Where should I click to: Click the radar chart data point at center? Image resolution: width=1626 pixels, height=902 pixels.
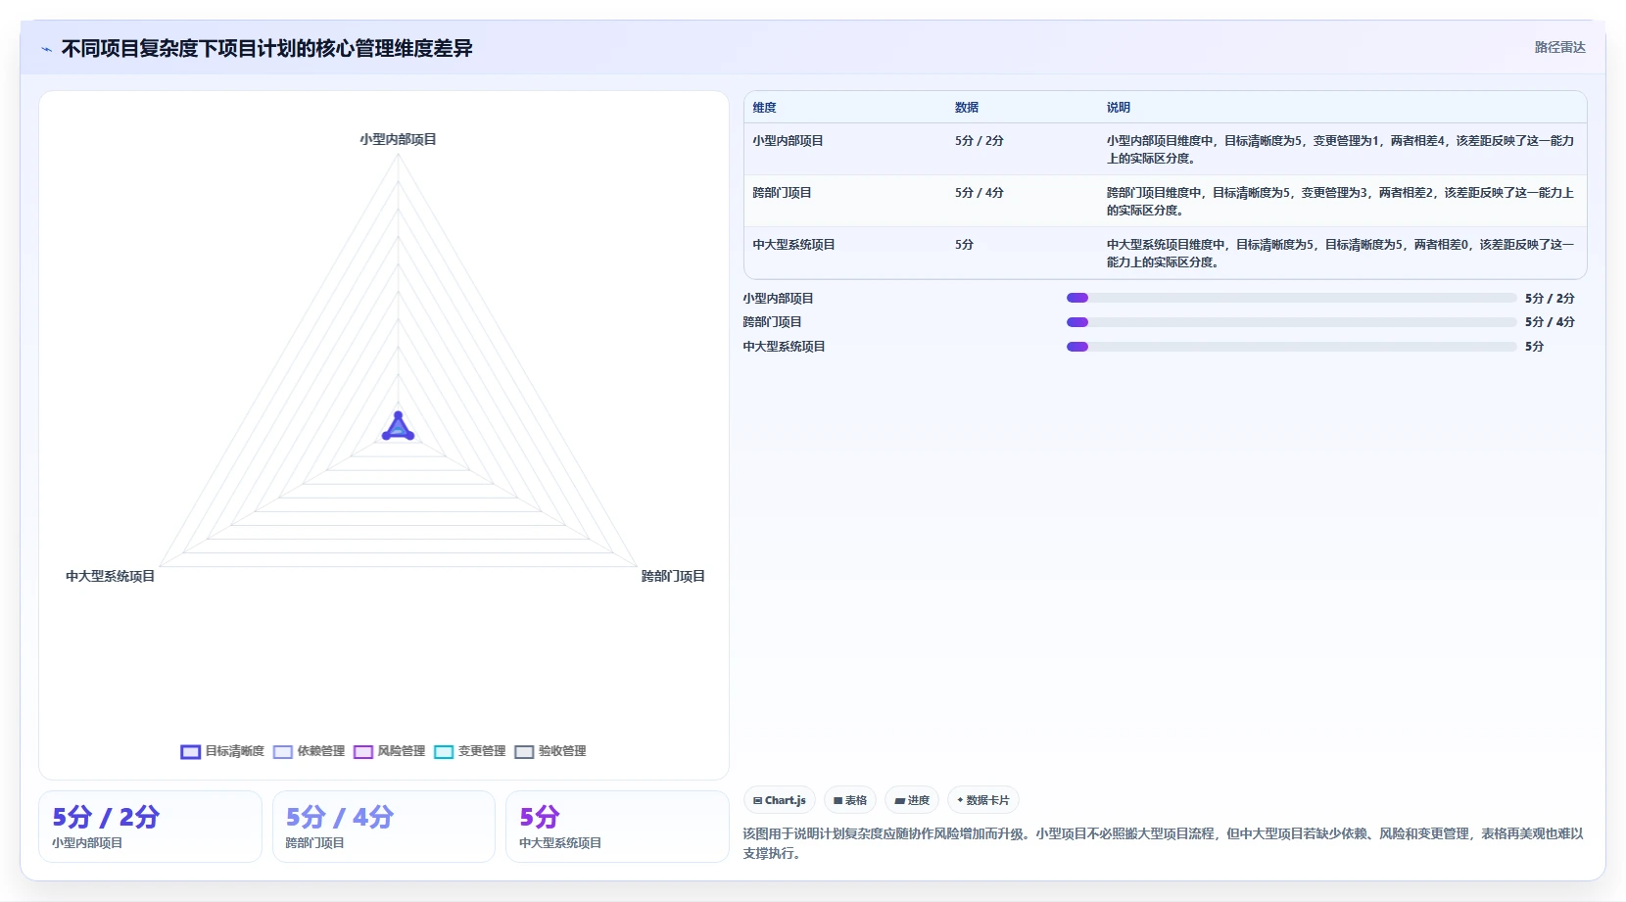[398, 427]
